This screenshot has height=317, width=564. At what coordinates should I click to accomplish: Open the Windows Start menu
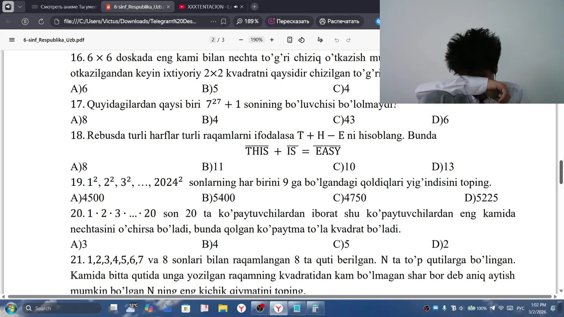click(x=10, y=308)
